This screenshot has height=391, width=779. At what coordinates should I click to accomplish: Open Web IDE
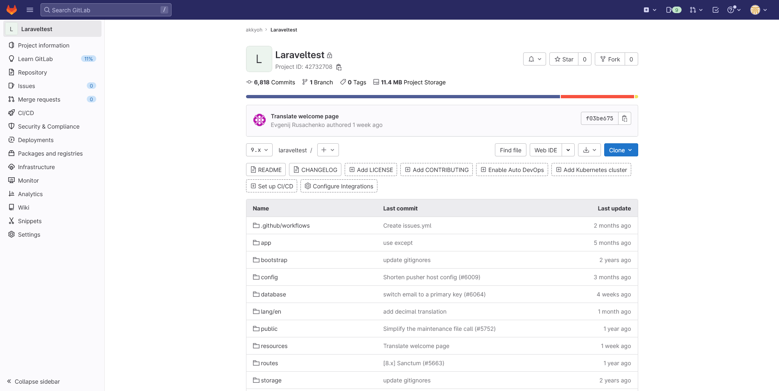coord(546,150)
